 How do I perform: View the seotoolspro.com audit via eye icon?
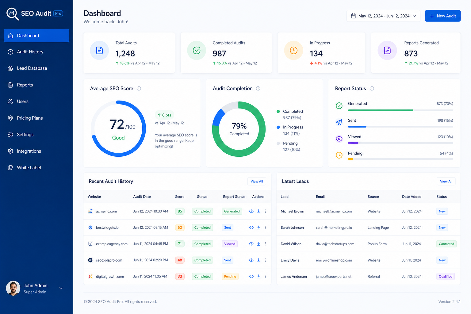pyautogui.click(x=251, y=260)
